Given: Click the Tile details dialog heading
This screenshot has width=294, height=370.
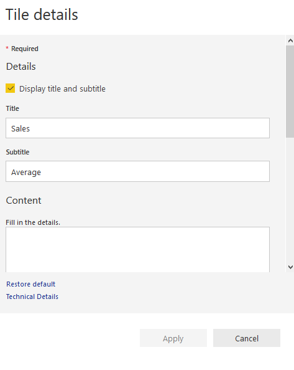Looking at the screenshot, I should [42, 14].
